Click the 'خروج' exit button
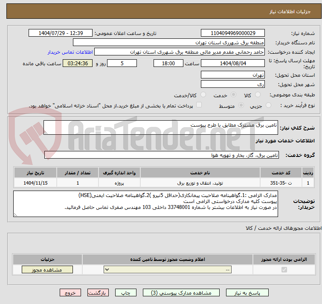Image resolution: width=322 pixels, height=304 pixels. click(70, 293)
